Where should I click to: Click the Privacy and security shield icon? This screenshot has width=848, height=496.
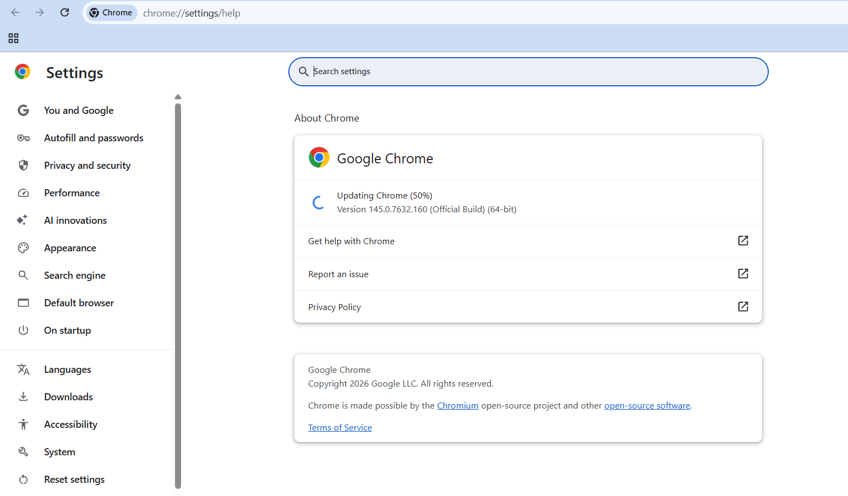[23, 165]
